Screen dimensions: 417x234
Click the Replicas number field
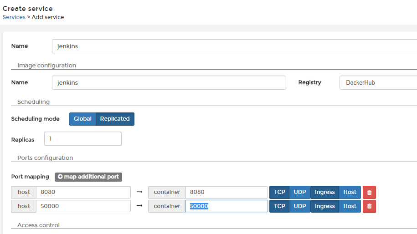[x=83, y=139]
